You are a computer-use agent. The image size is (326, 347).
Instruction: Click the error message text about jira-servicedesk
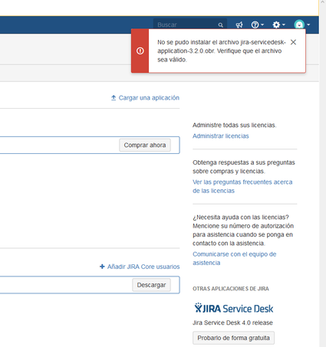(x=222, y=51)
